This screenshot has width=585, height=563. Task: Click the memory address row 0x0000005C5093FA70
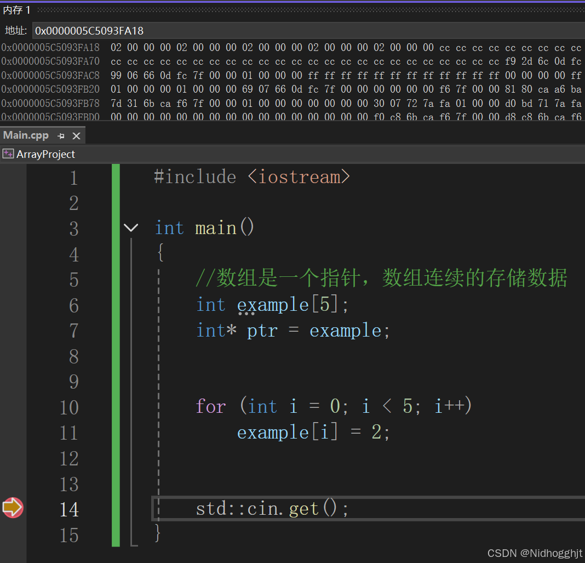50,61
